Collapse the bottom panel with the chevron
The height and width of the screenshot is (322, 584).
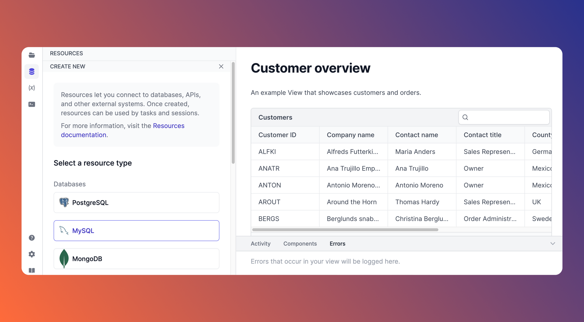click(x=553, y=244)
